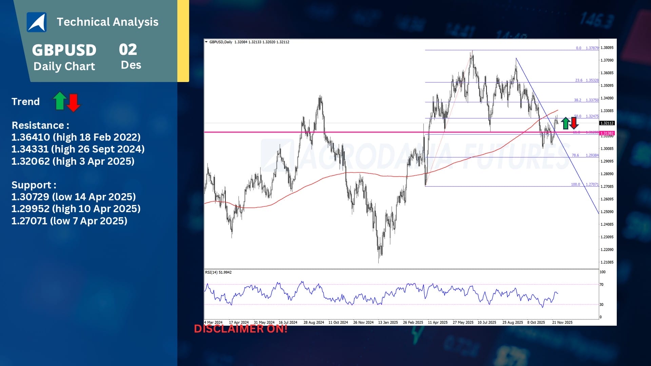
Task: Click the pink 1.31382 price label
Action: coord(607,133)
